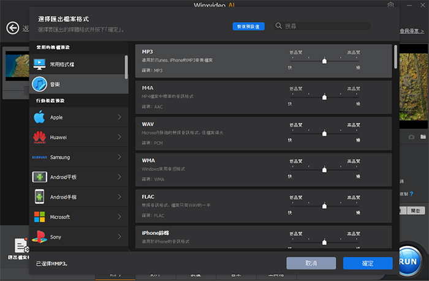Click the grey cancel button
Screen dimensions: 429x281
311,263
